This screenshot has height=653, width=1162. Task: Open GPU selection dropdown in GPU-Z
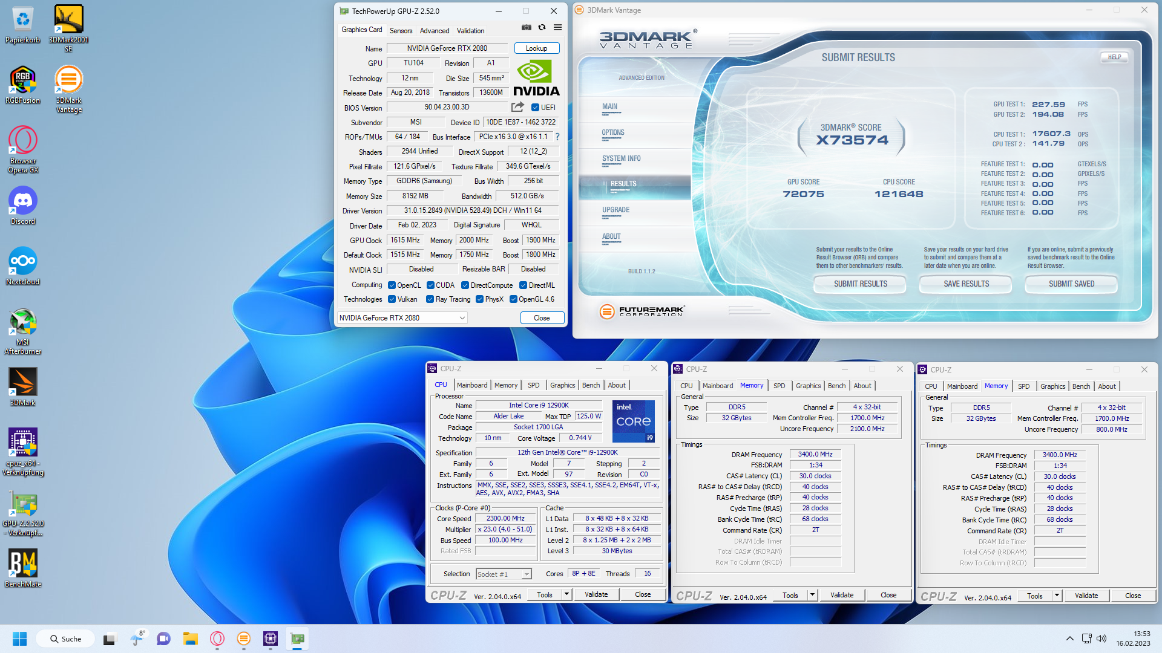[x=402, y=318]
